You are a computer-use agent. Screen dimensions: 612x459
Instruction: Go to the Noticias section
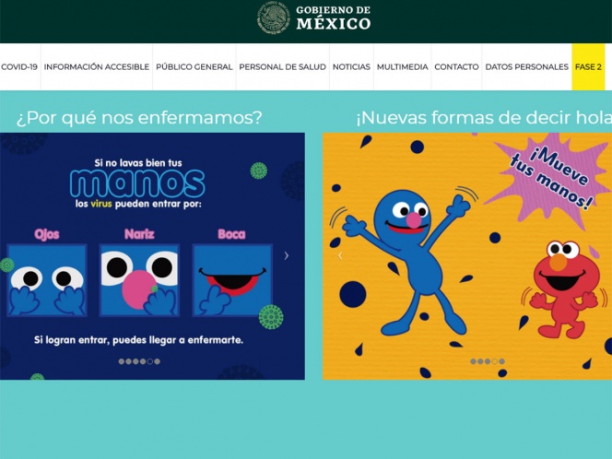point(351,66)
